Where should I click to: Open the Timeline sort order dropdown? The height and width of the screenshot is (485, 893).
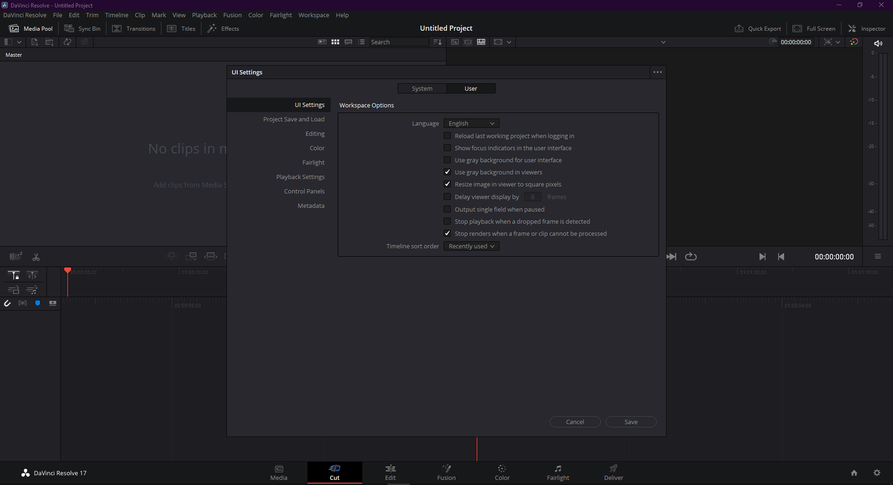(471, 246)
